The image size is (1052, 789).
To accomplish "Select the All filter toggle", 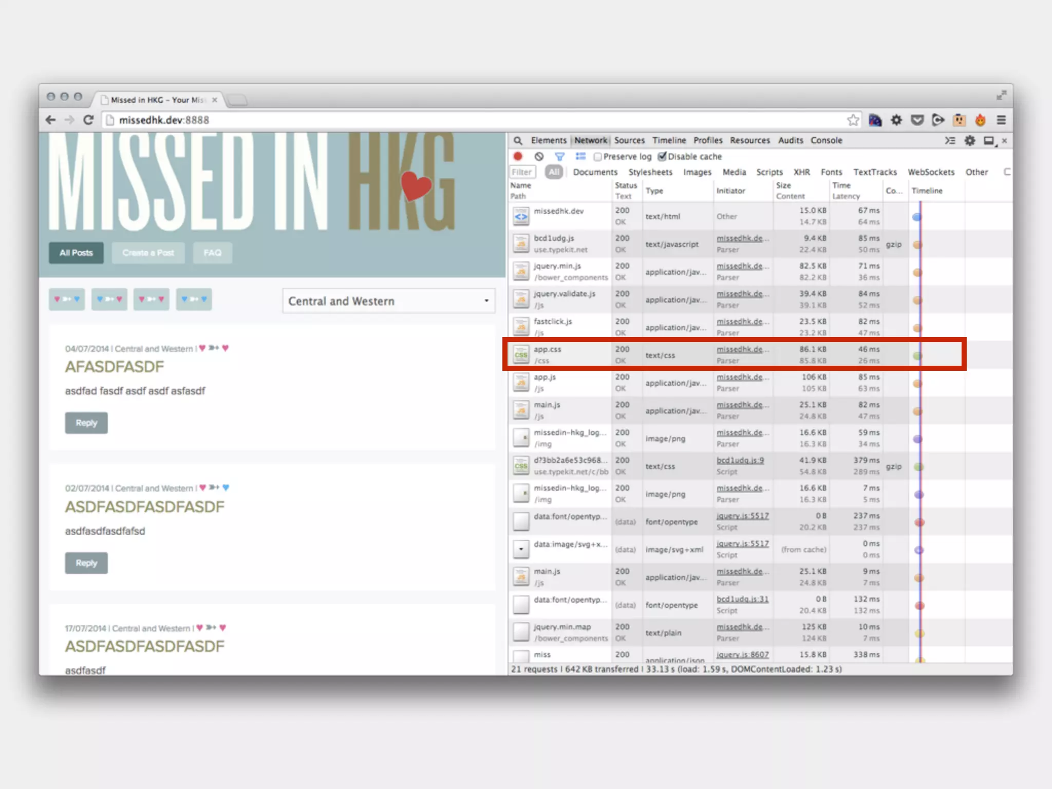I will click(554, 172).
